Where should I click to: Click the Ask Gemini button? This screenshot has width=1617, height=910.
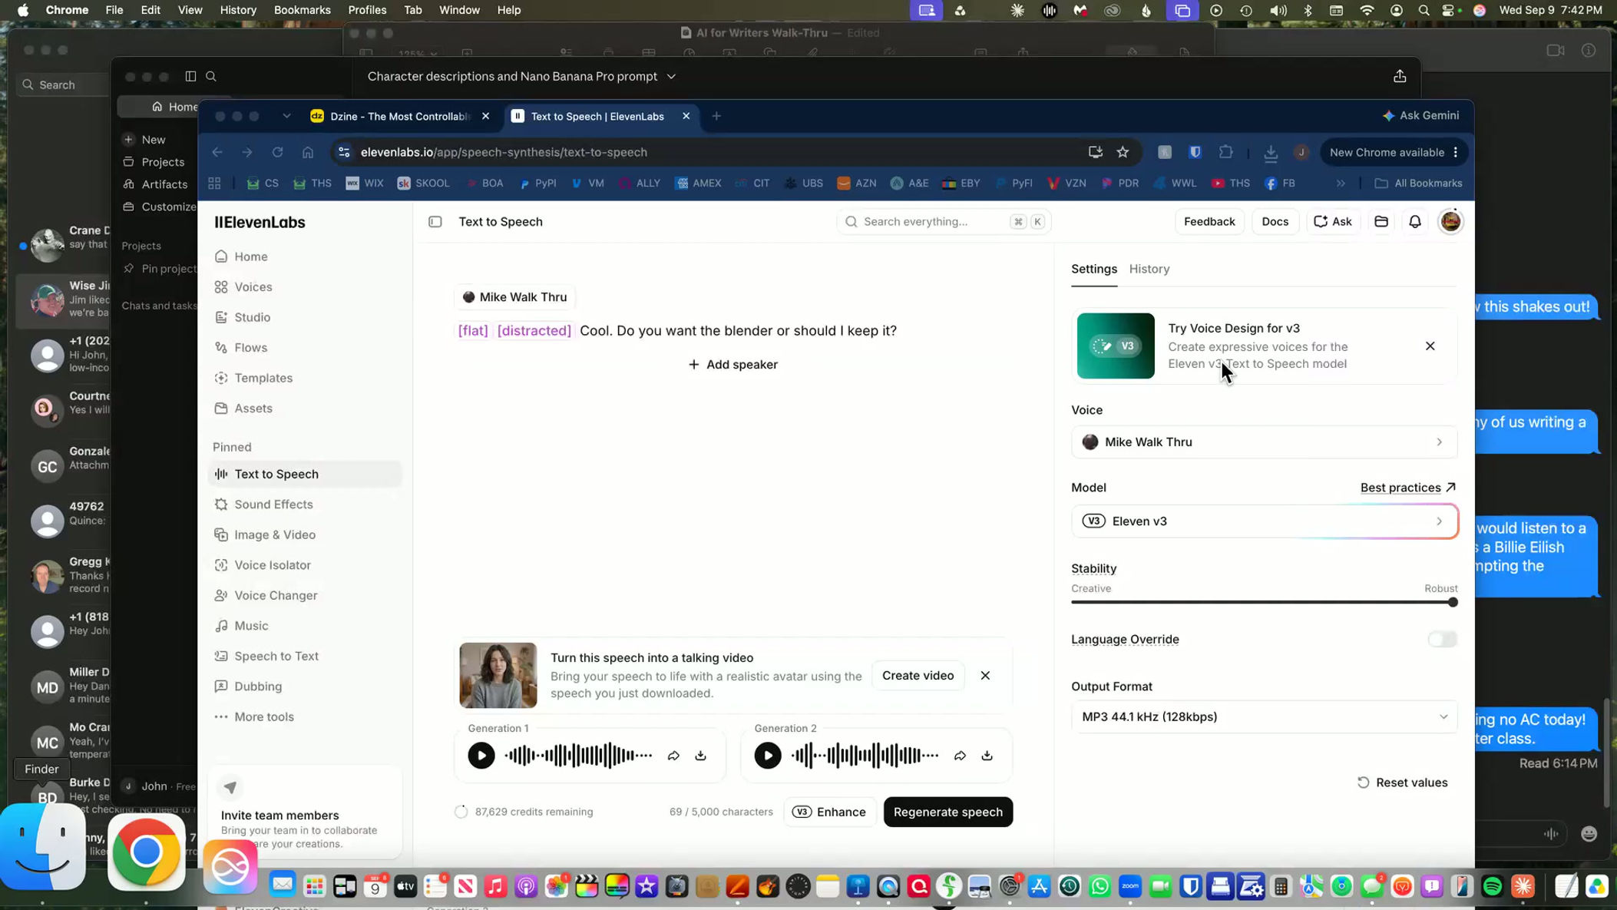[x=1421, y=115]
